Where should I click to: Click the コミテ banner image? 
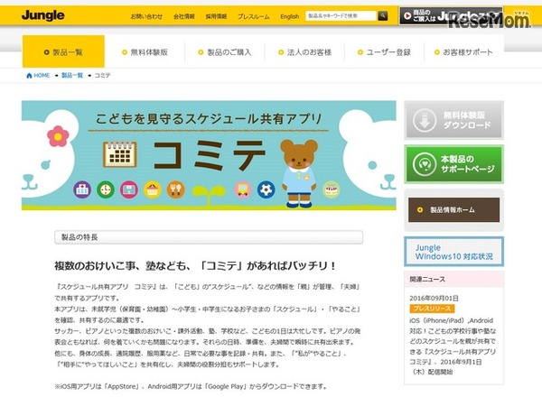point(209,155)
